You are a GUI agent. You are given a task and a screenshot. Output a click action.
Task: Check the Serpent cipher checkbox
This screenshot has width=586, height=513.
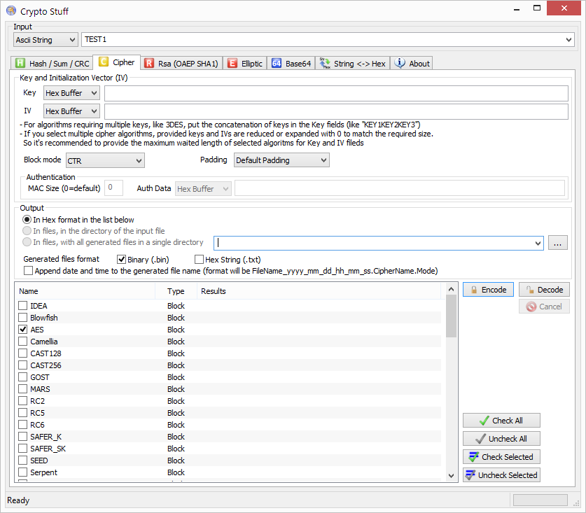point(23,472)
